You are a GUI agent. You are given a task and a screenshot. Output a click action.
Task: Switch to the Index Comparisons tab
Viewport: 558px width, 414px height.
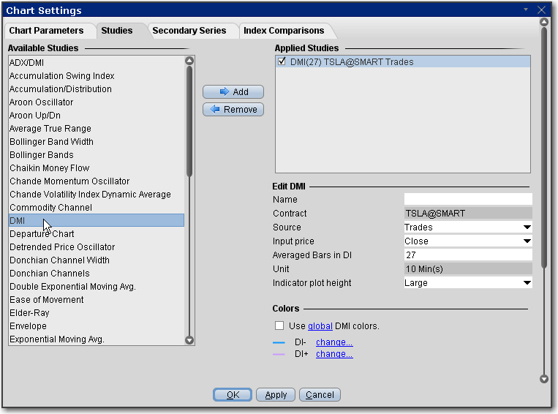(x=284, y=31)
